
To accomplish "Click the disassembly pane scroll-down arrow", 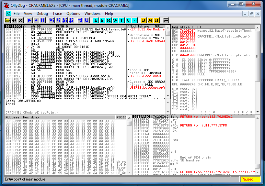I will 168,96.
